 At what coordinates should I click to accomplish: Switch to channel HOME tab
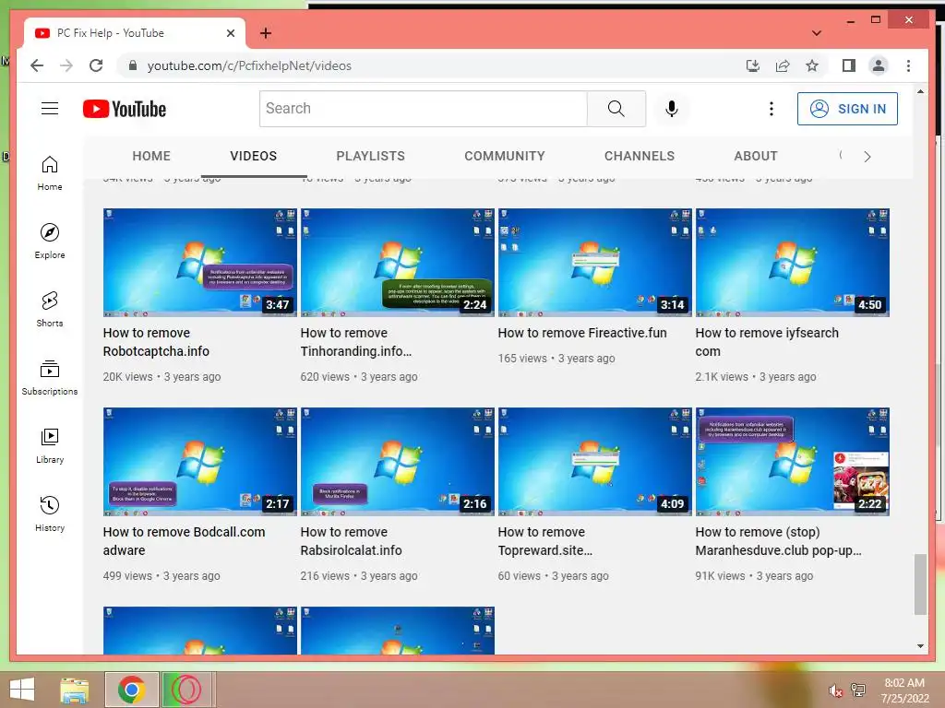click(x=151, y=156)
